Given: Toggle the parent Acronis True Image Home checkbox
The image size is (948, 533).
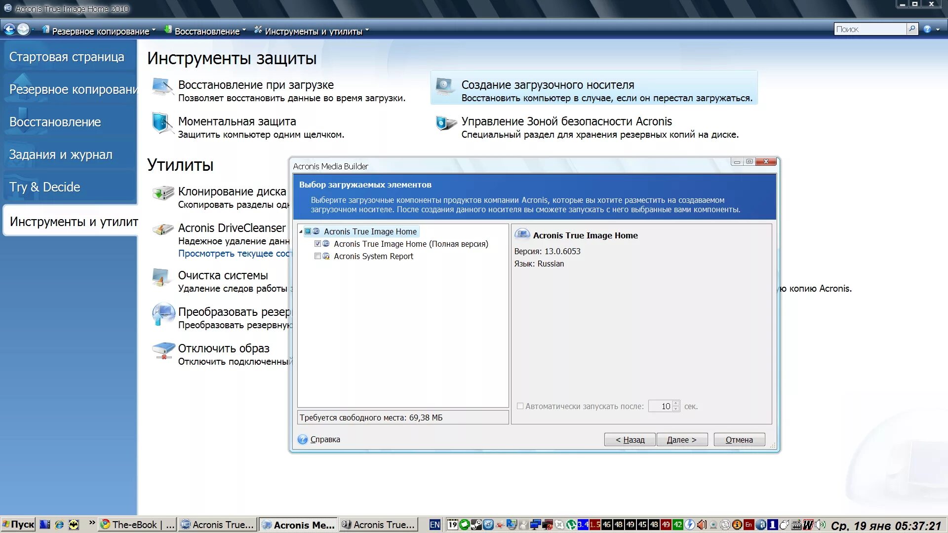Looking at the screenshot, I should 308,231.
